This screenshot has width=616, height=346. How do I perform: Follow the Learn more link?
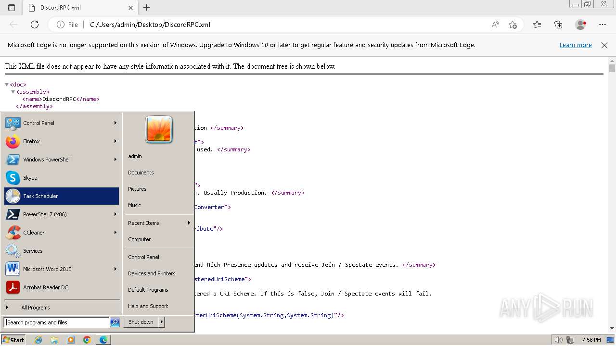[x=576, y=45]
